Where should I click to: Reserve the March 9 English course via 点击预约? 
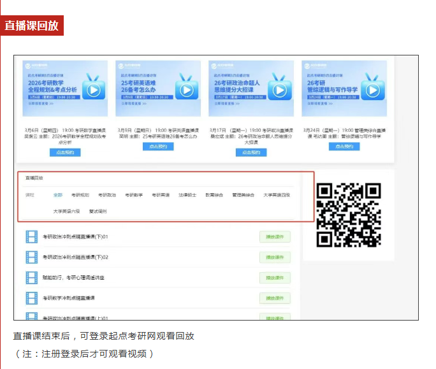(x=158, y=146)
